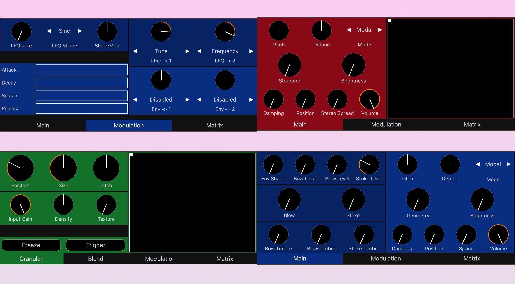515x284 pixels.
Task: Open the green panel's Matrix tab
Action: 225,259
